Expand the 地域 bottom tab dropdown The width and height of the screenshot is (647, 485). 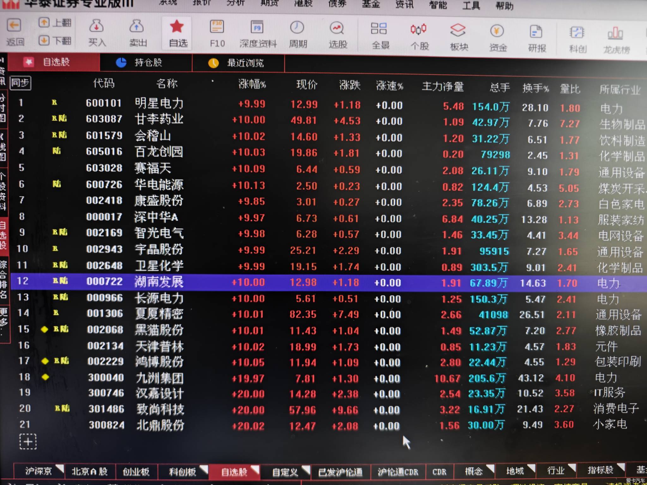531,468
